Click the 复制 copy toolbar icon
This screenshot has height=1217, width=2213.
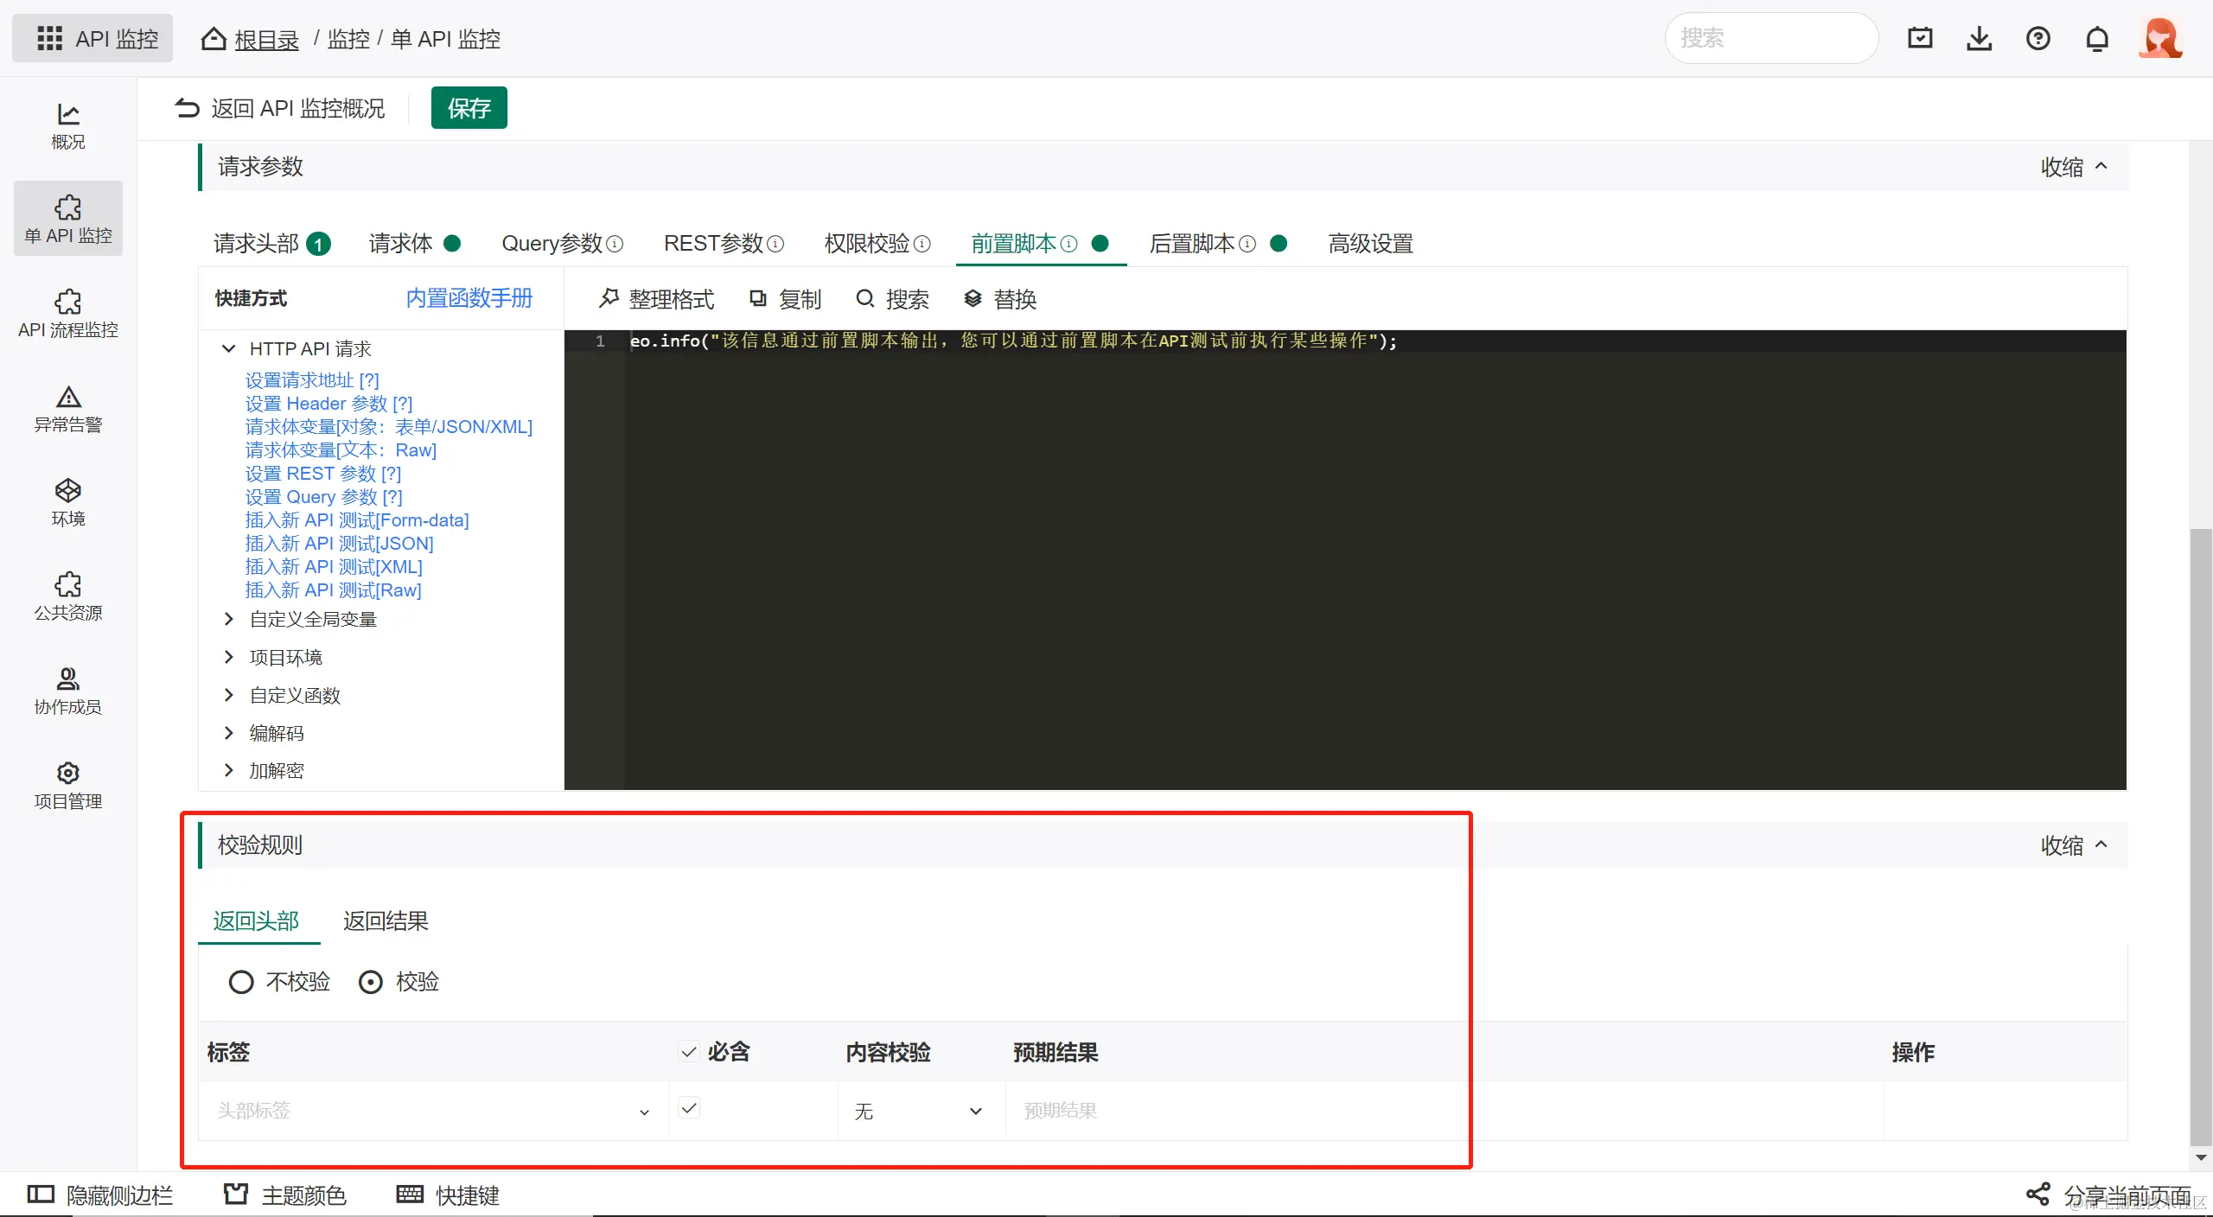click(x=758, y=298)
